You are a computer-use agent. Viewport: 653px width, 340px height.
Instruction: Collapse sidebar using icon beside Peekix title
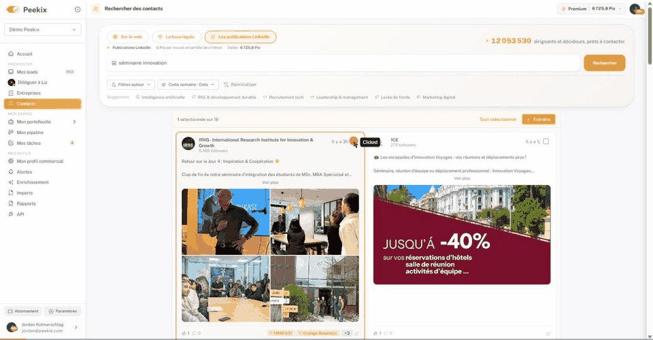(x=78, y=9)
